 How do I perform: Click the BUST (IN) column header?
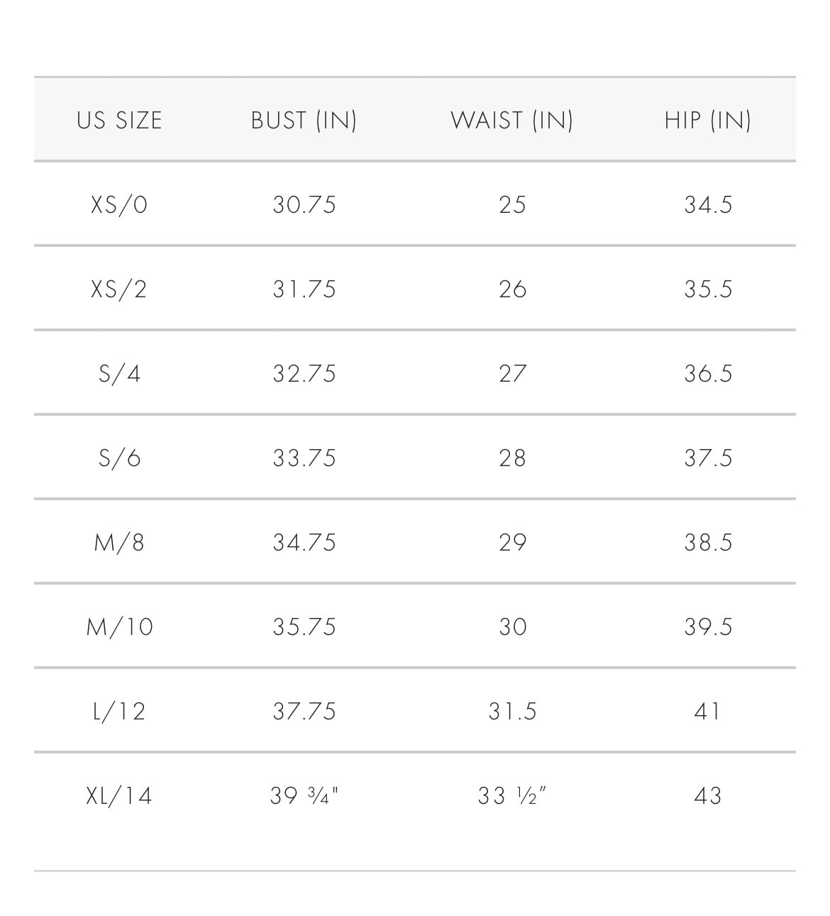coord(304,121)
